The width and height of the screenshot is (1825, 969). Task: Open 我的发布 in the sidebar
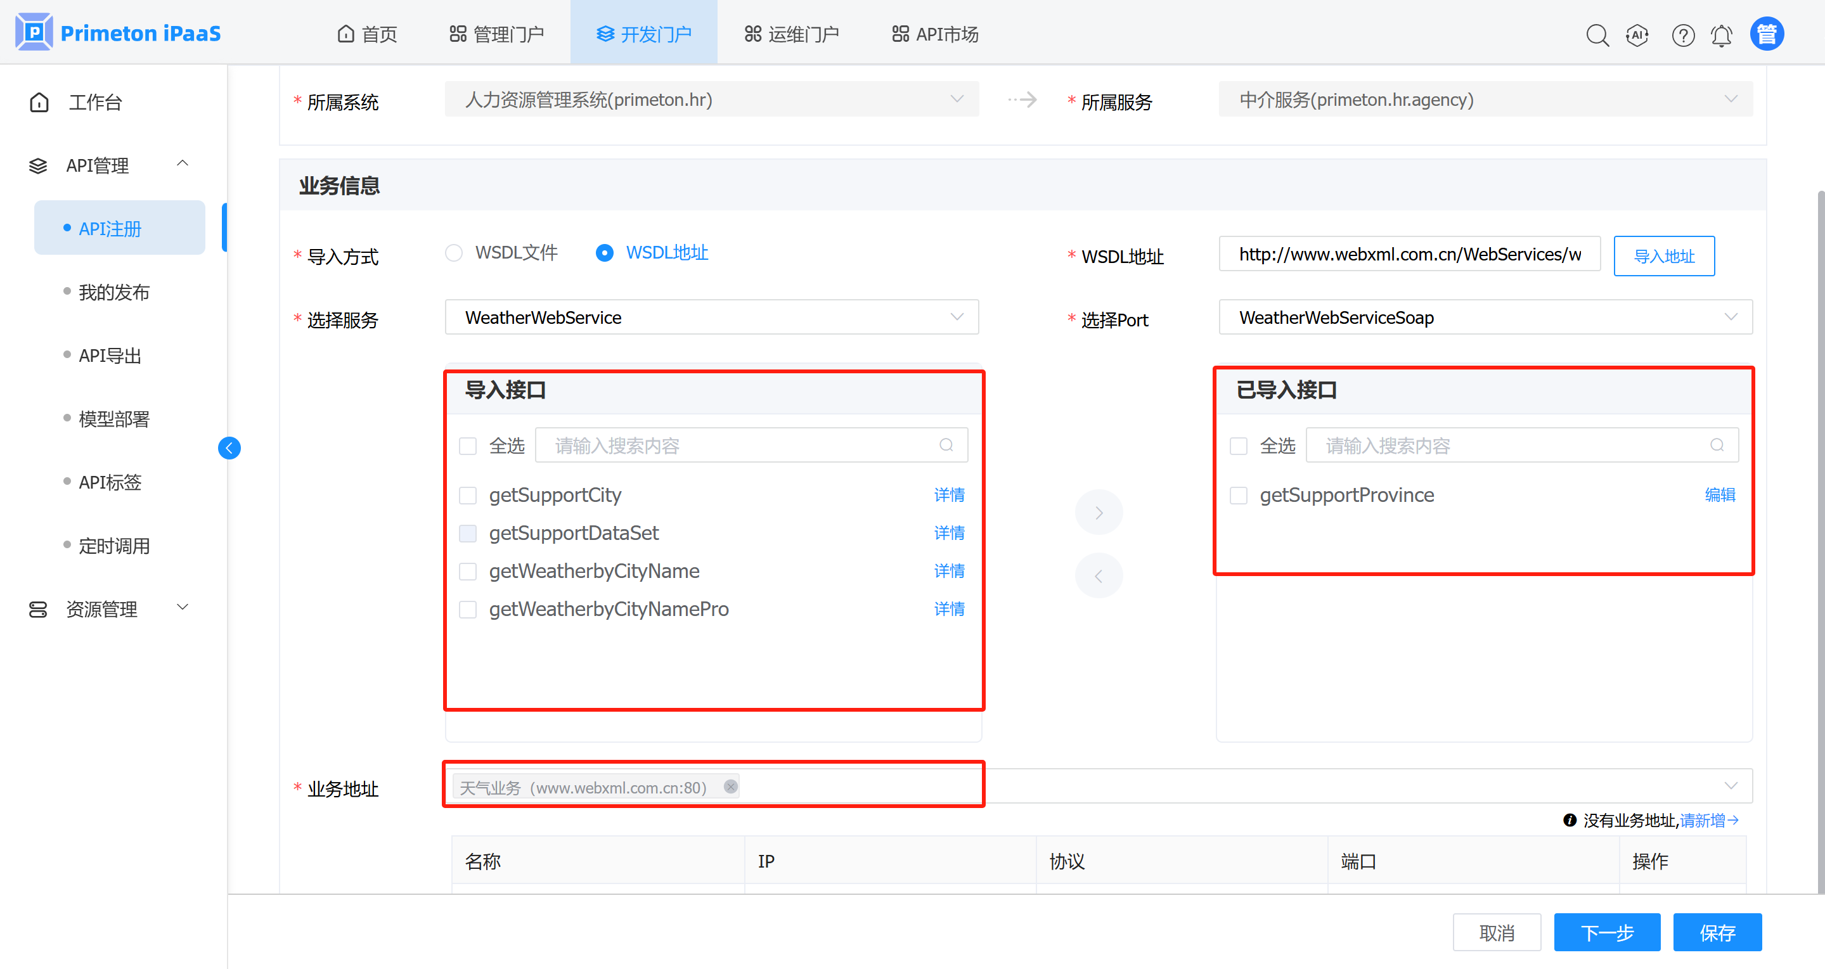[x=114, y=292]
